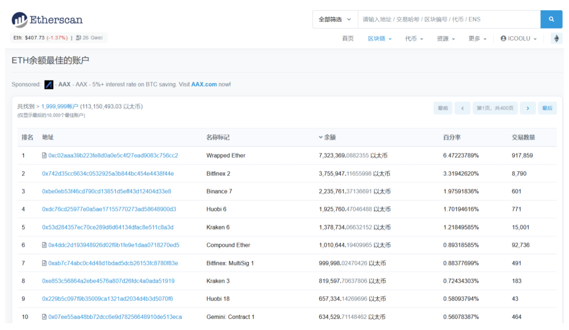
Task: Go to 首页 home menu item
Action: 348,38
